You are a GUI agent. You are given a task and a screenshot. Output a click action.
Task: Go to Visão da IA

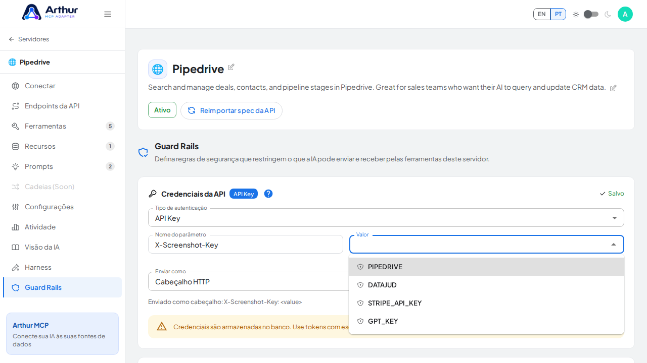click(x=62, y=247)
